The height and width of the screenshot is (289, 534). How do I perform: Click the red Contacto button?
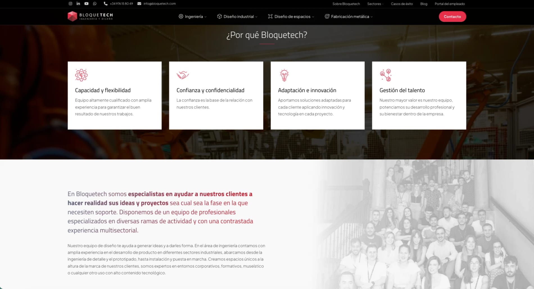pyautogui.click(x=452, y=17)
